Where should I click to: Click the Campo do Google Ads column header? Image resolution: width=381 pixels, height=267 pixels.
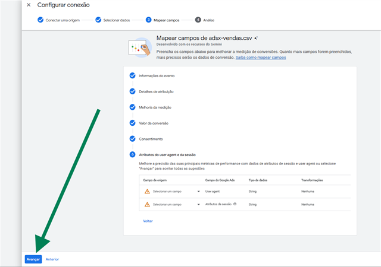(x=220, y=180)
